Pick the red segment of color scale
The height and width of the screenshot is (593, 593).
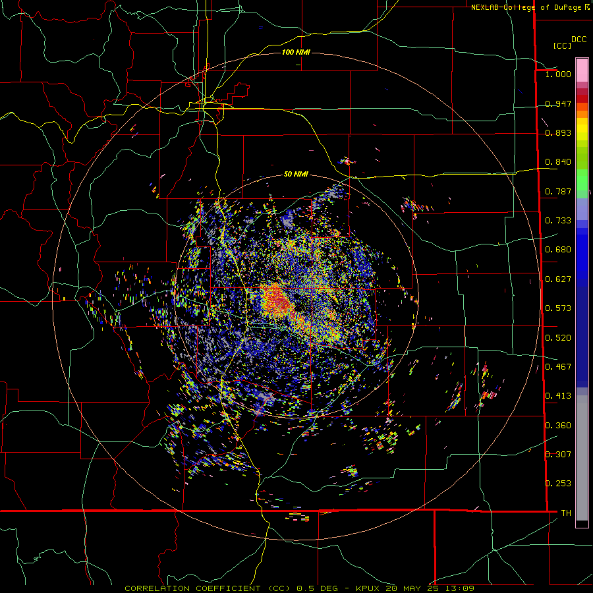tap(582, 99)
